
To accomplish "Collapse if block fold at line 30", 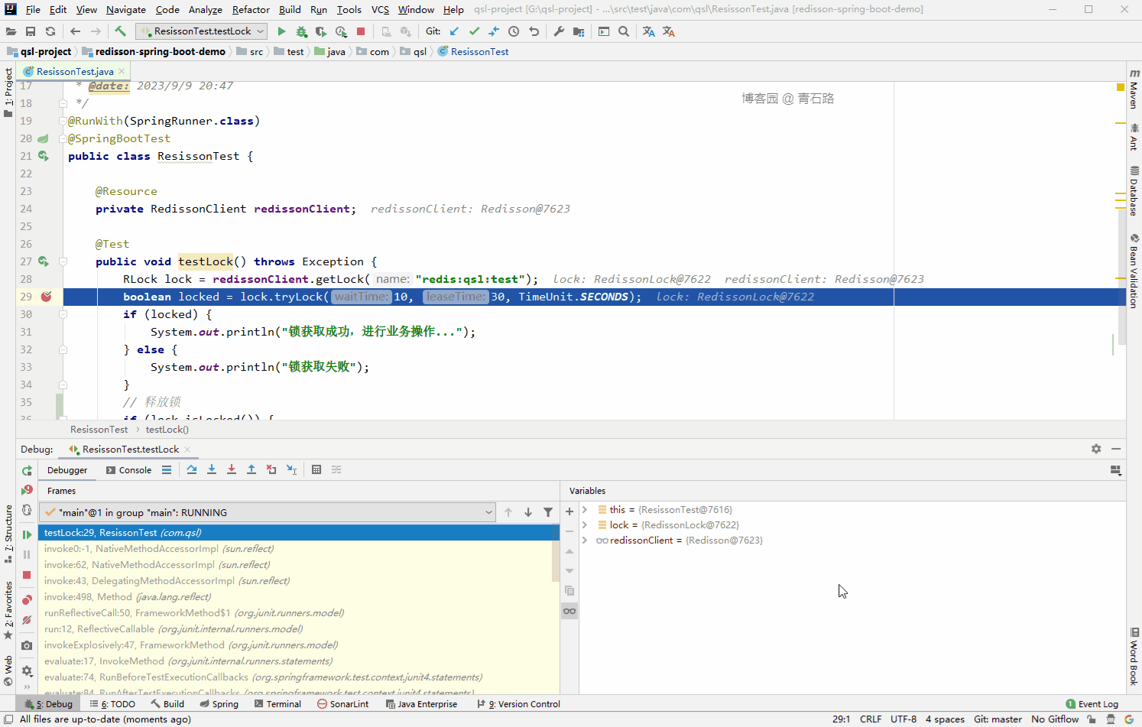I will click(63, 314).
